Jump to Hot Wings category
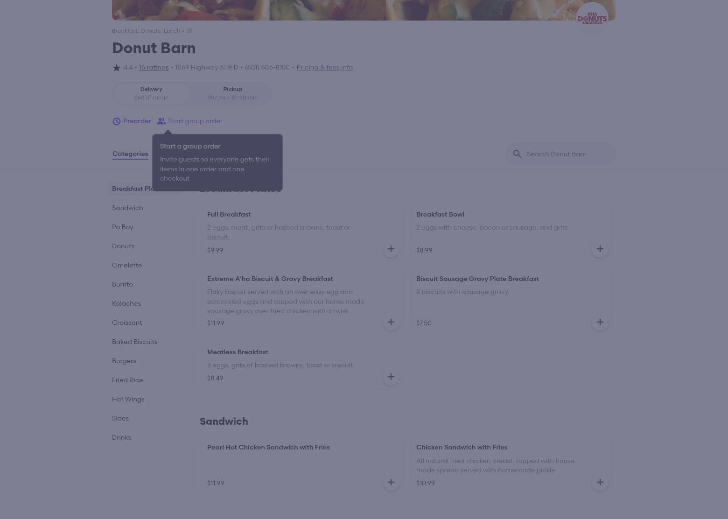728x519 pixels. pyautogui.click(x=128, y=399)
